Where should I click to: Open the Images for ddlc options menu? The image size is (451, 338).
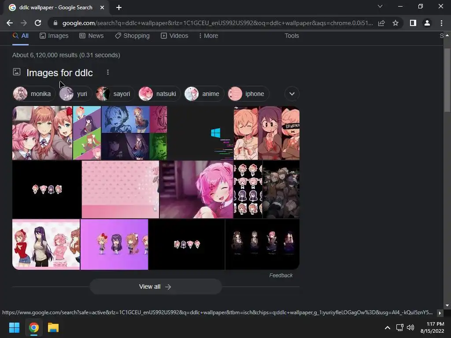tap(108, 73)
